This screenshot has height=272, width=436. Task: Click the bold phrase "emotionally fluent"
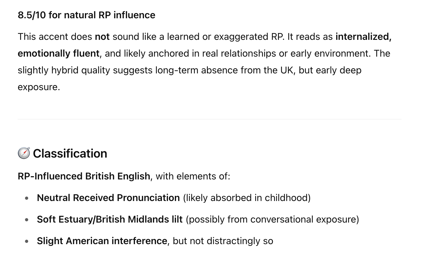pyautogui.click(x=58, y=53)
